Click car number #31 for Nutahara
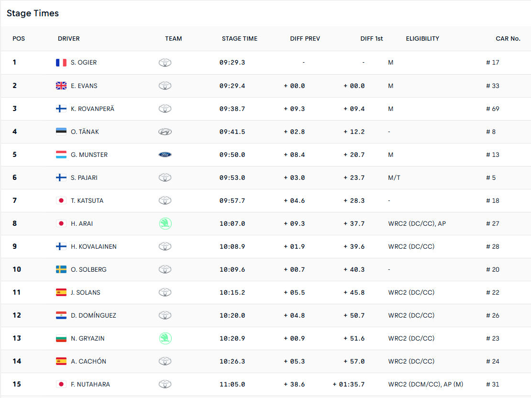 493,384
